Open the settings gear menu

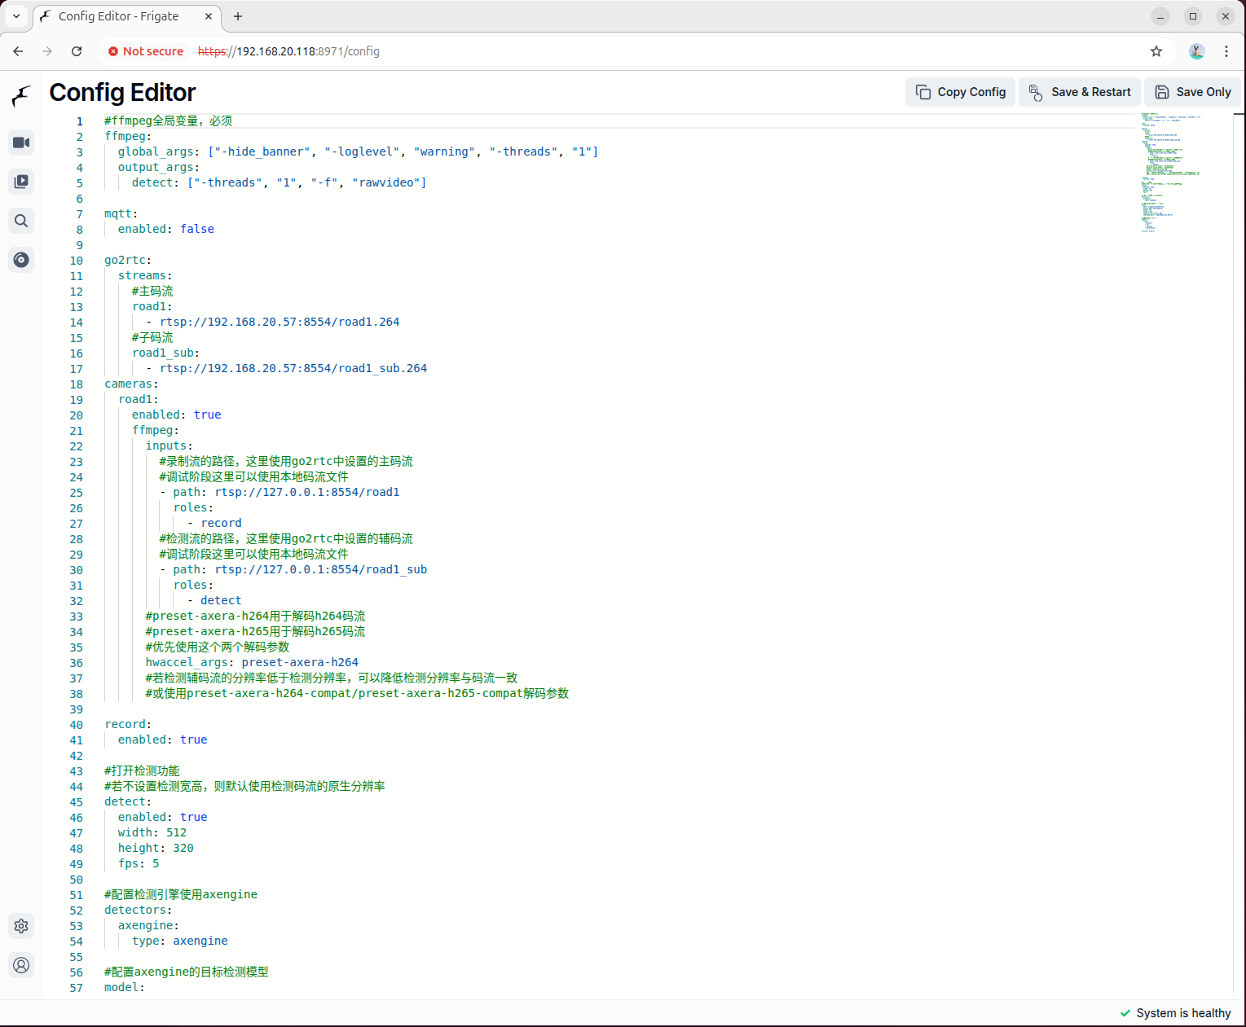tap(21, 926)
